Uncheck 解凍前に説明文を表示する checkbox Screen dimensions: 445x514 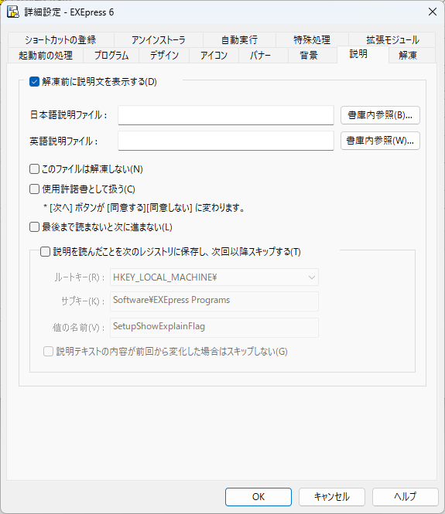tap(34, 82)
